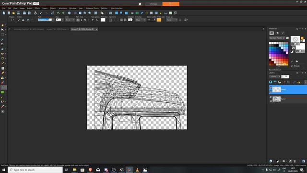Toggle the preview eye icon in text options
The image size is (307, 173).
[28, 20]
